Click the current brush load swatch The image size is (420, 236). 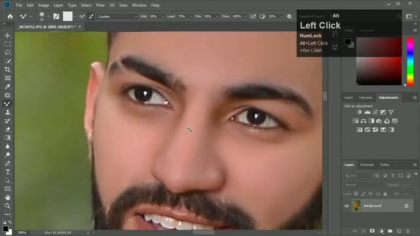(x=68, y=16)
